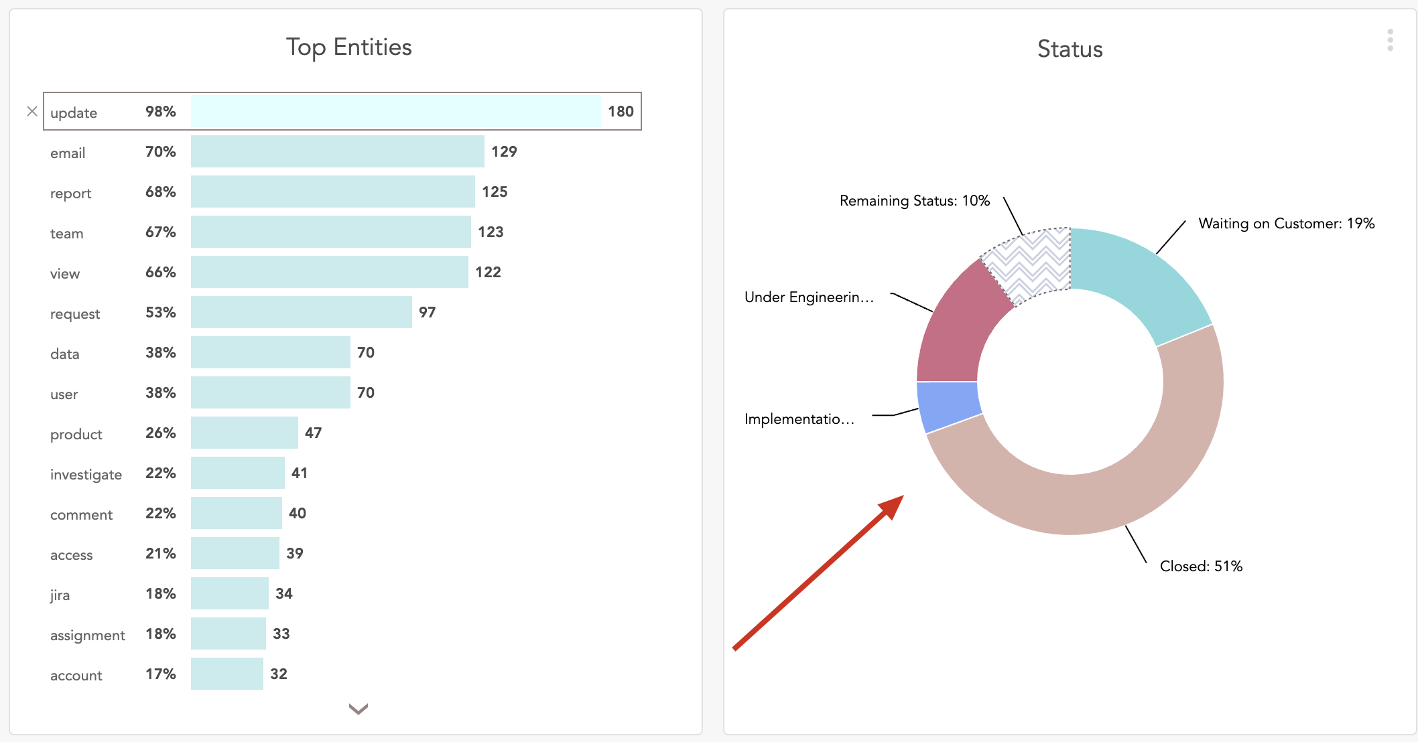This screenshot has width=1418, height=742.
Task: Select the request entity bar
Action: pyautogui.click(x=301, y=312)
